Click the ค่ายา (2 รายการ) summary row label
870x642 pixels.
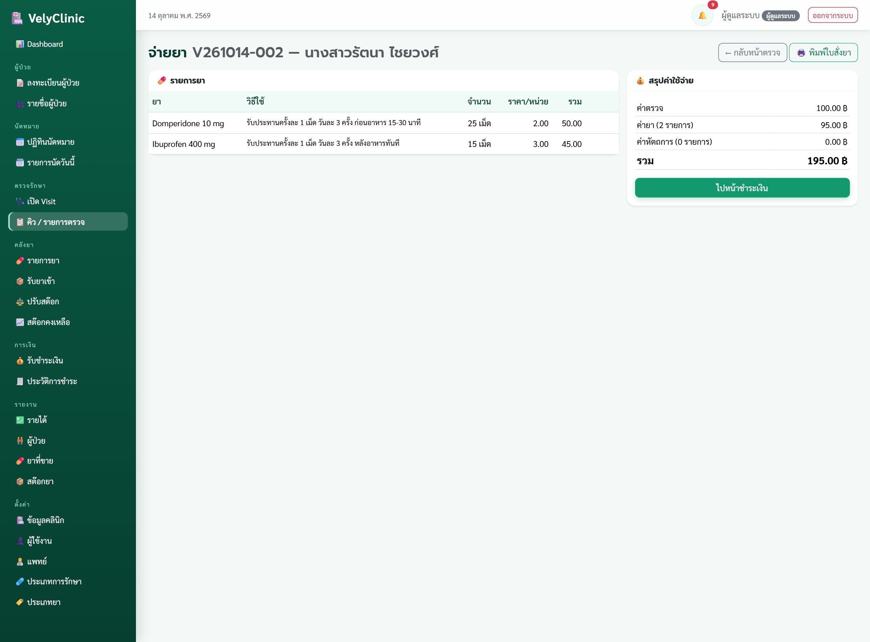coord(664,125)
